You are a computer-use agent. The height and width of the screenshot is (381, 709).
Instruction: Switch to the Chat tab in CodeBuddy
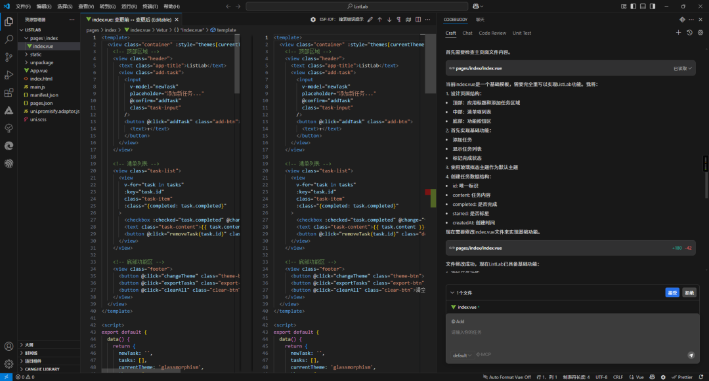pyautogui.click(x=467, y=33)
